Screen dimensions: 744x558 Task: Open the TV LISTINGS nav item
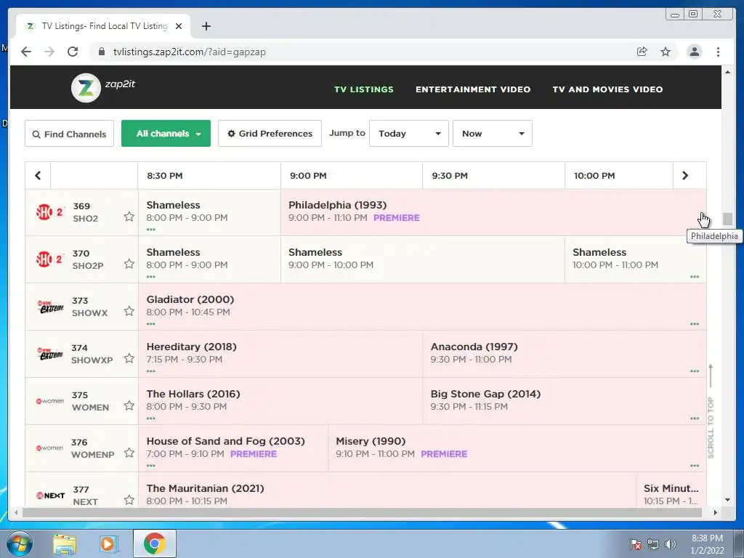(x=364, y=89)
